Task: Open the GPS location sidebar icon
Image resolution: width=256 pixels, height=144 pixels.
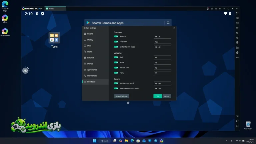Action: coord(237,43)
